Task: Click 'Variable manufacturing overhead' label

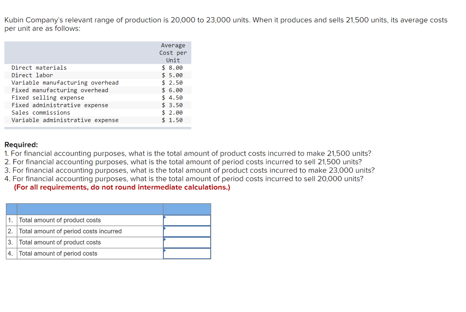Action: pos(65,83)
